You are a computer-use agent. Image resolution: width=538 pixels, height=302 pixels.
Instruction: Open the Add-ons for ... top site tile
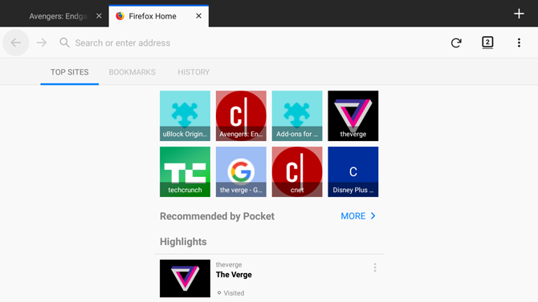297,115
